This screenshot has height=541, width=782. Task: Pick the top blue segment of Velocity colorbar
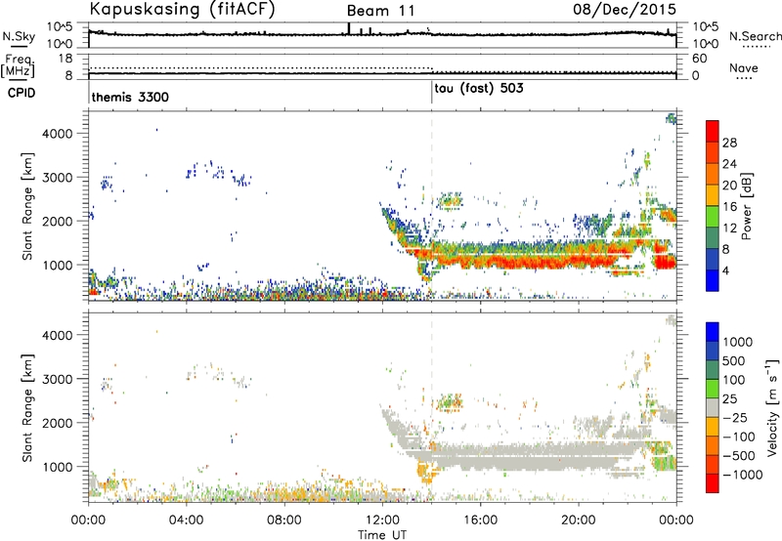coord(713,332)
